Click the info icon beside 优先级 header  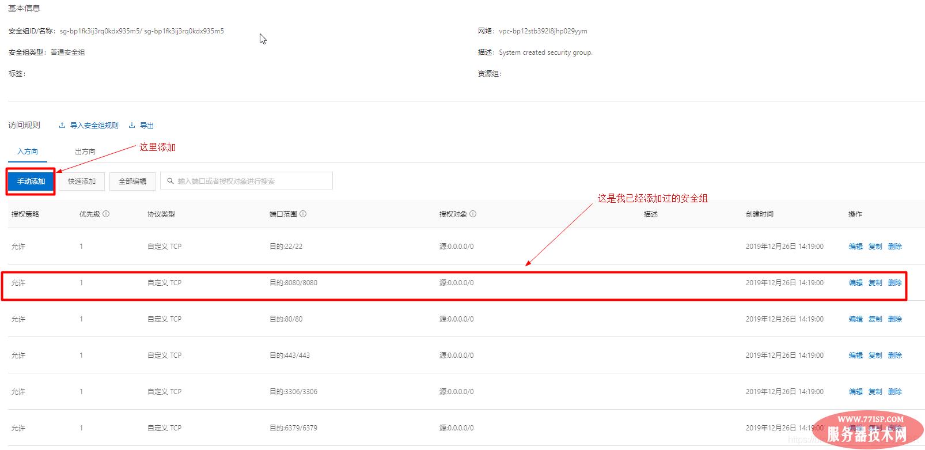coord(106,214)
